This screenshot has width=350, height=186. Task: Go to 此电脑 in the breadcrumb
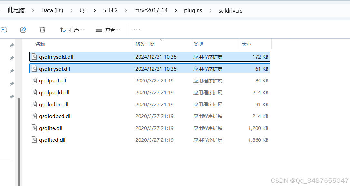[x=16, y=10]
